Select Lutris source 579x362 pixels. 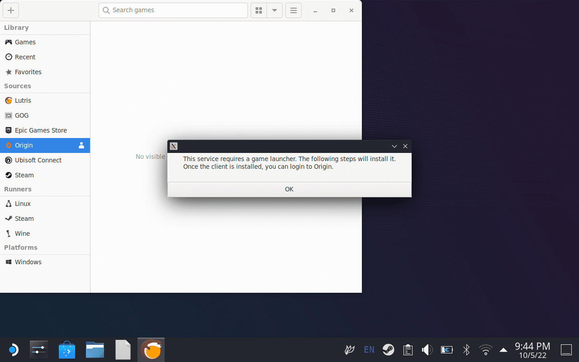[x=45, y=100]
